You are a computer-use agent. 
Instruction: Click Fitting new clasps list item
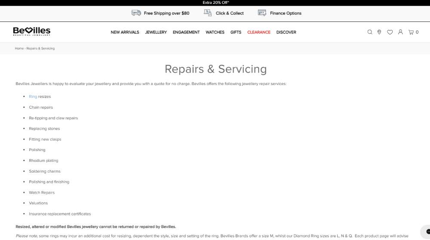pyautogui.click(x=45, y=139)
